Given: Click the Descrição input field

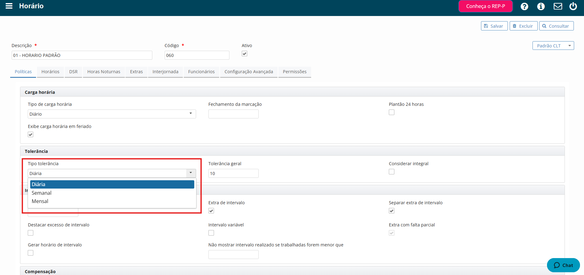Looking at the screenshot, I should click(82, 55).
